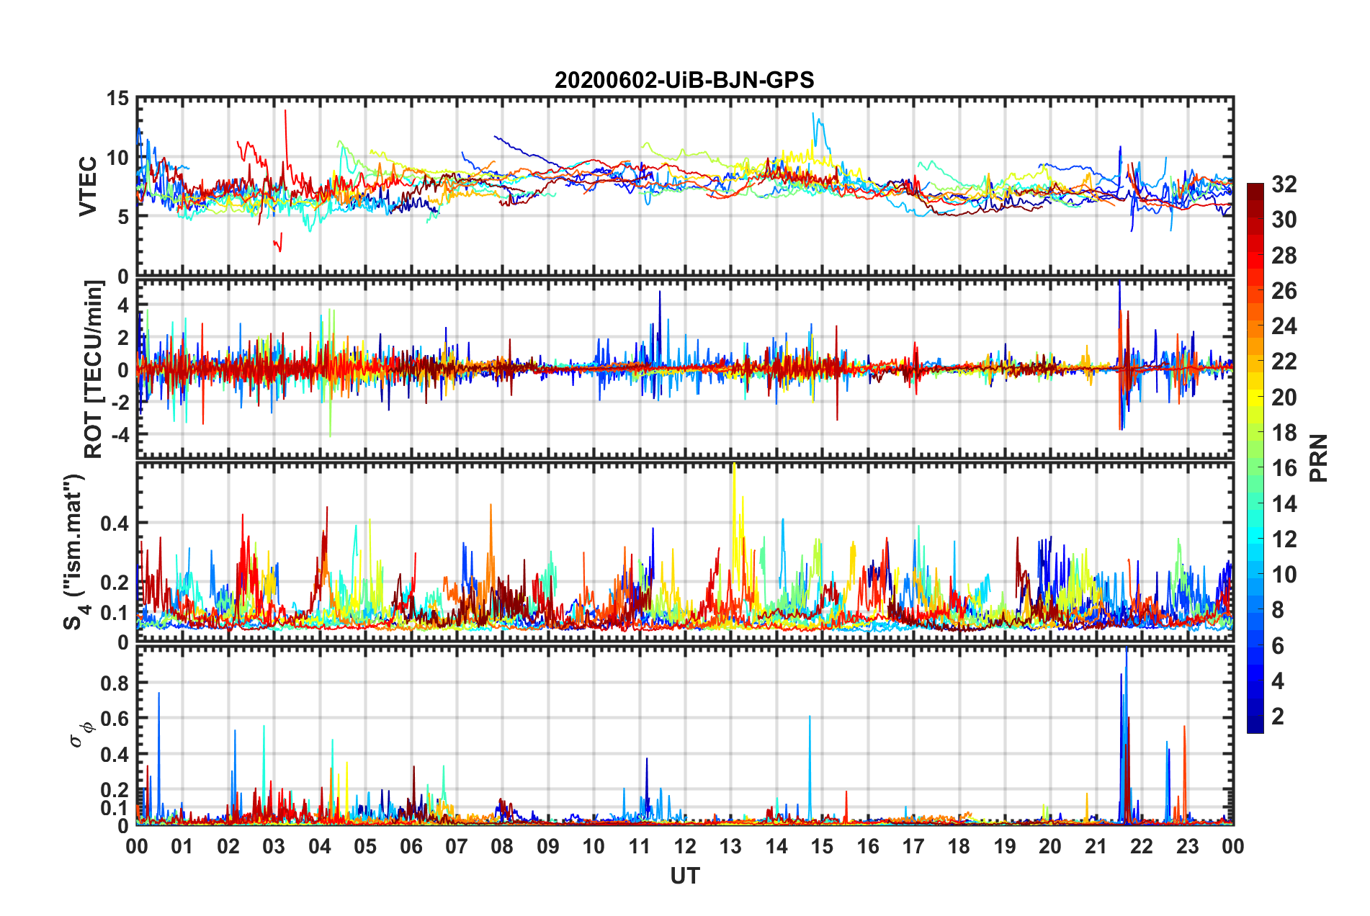
Task: Click hour label 09 on the UT axis
Action: (548, 847)
